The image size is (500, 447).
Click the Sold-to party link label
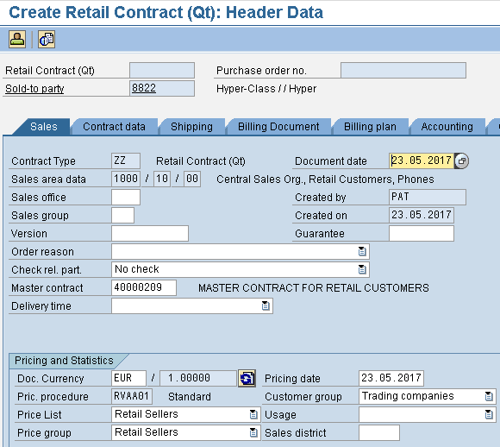coord(34,88)
